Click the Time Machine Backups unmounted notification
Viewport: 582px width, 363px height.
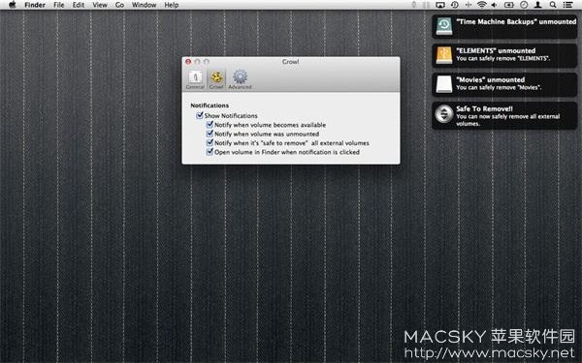click(x=504, y=27)
